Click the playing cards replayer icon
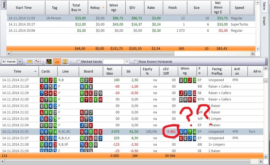Screen dimensions: 270x165 pyautogui.click(x=37, y=61)
